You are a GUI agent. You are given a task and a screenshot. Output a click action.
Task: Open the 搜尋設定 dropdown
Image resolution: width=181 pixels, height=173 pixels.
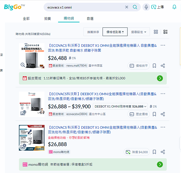point(139,32)
